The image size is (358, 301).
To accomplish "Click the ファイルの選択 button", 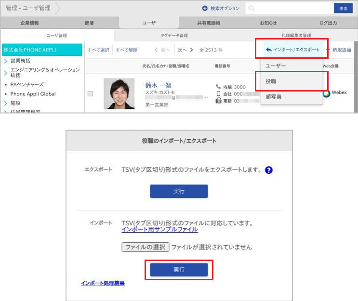I will [x=146, y=247].
